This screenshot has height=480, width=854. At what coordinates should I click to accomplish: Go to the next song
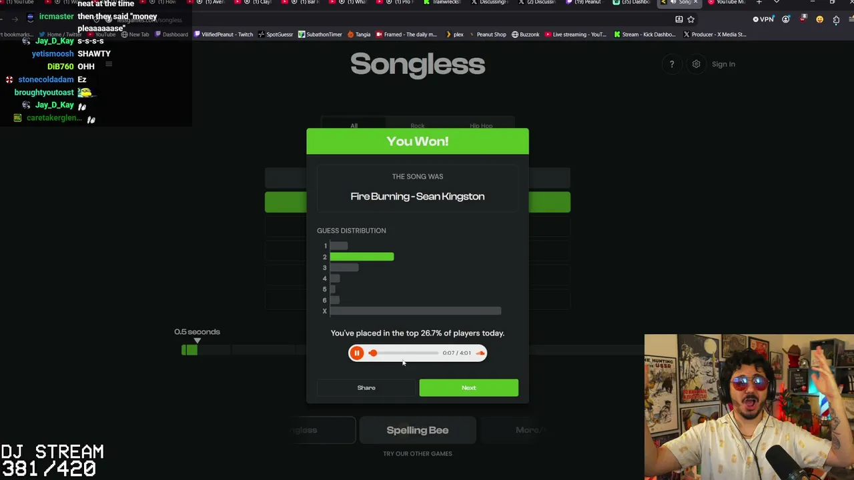pyautogui.click(x=468, y=388)
